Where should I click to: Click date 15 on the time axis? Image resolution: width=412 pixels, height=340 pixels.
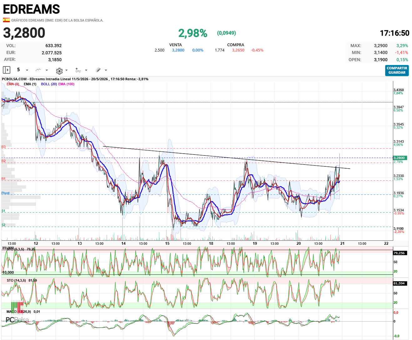167,244
